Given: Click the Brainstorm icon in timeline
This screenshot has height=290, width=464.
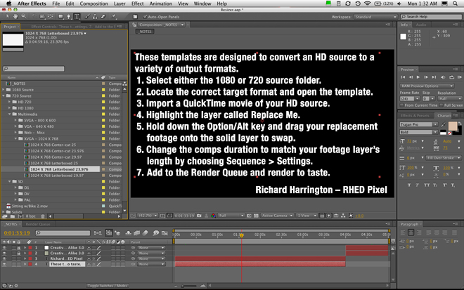Looking at the screenshot, I should 156,233.
